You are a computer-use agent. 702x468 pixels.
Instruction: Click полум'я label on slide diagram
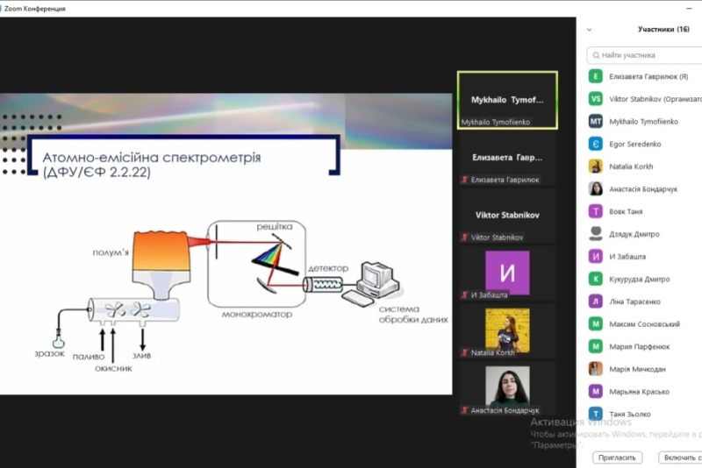111,252
